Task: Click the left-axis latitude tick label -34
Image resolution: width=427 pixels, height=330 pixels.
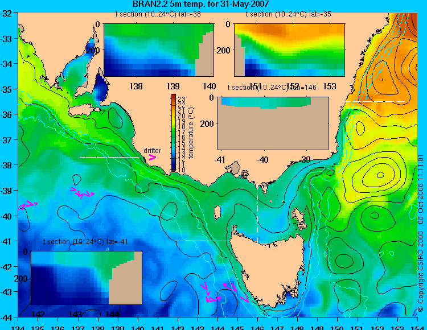Action: pyautogui.click(x=6, y=64)
